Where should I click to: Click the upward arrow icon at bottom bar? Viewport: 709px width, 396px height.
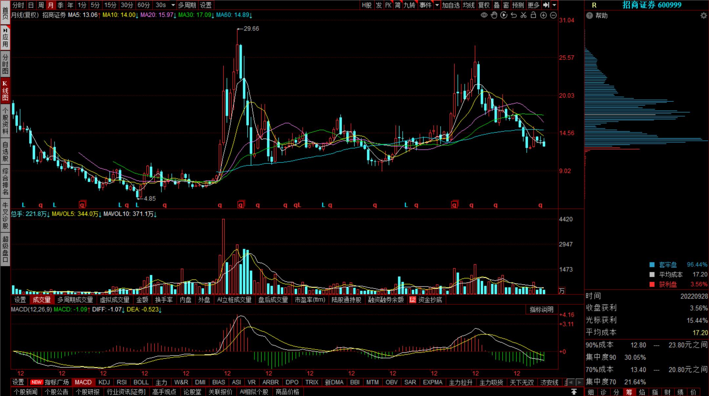pyautogui.click(x=574, y=392)
